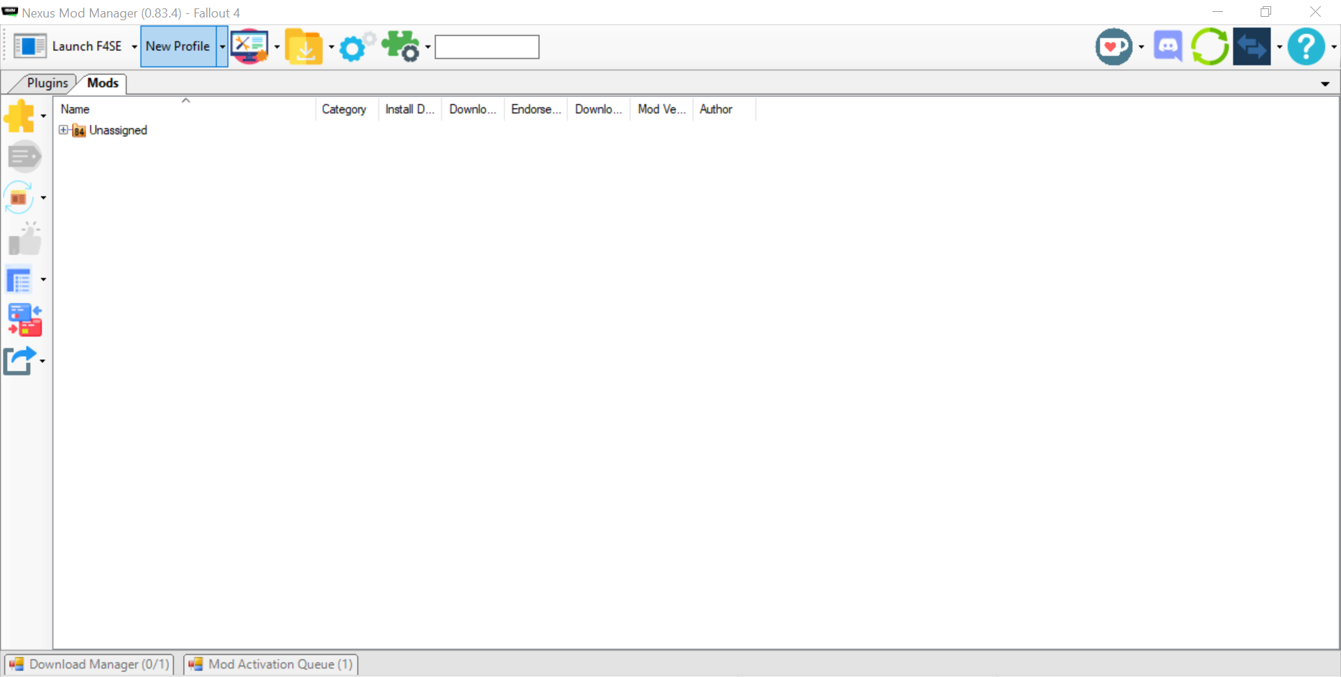Switch to the Plugins tab

[x=47, y=83]
